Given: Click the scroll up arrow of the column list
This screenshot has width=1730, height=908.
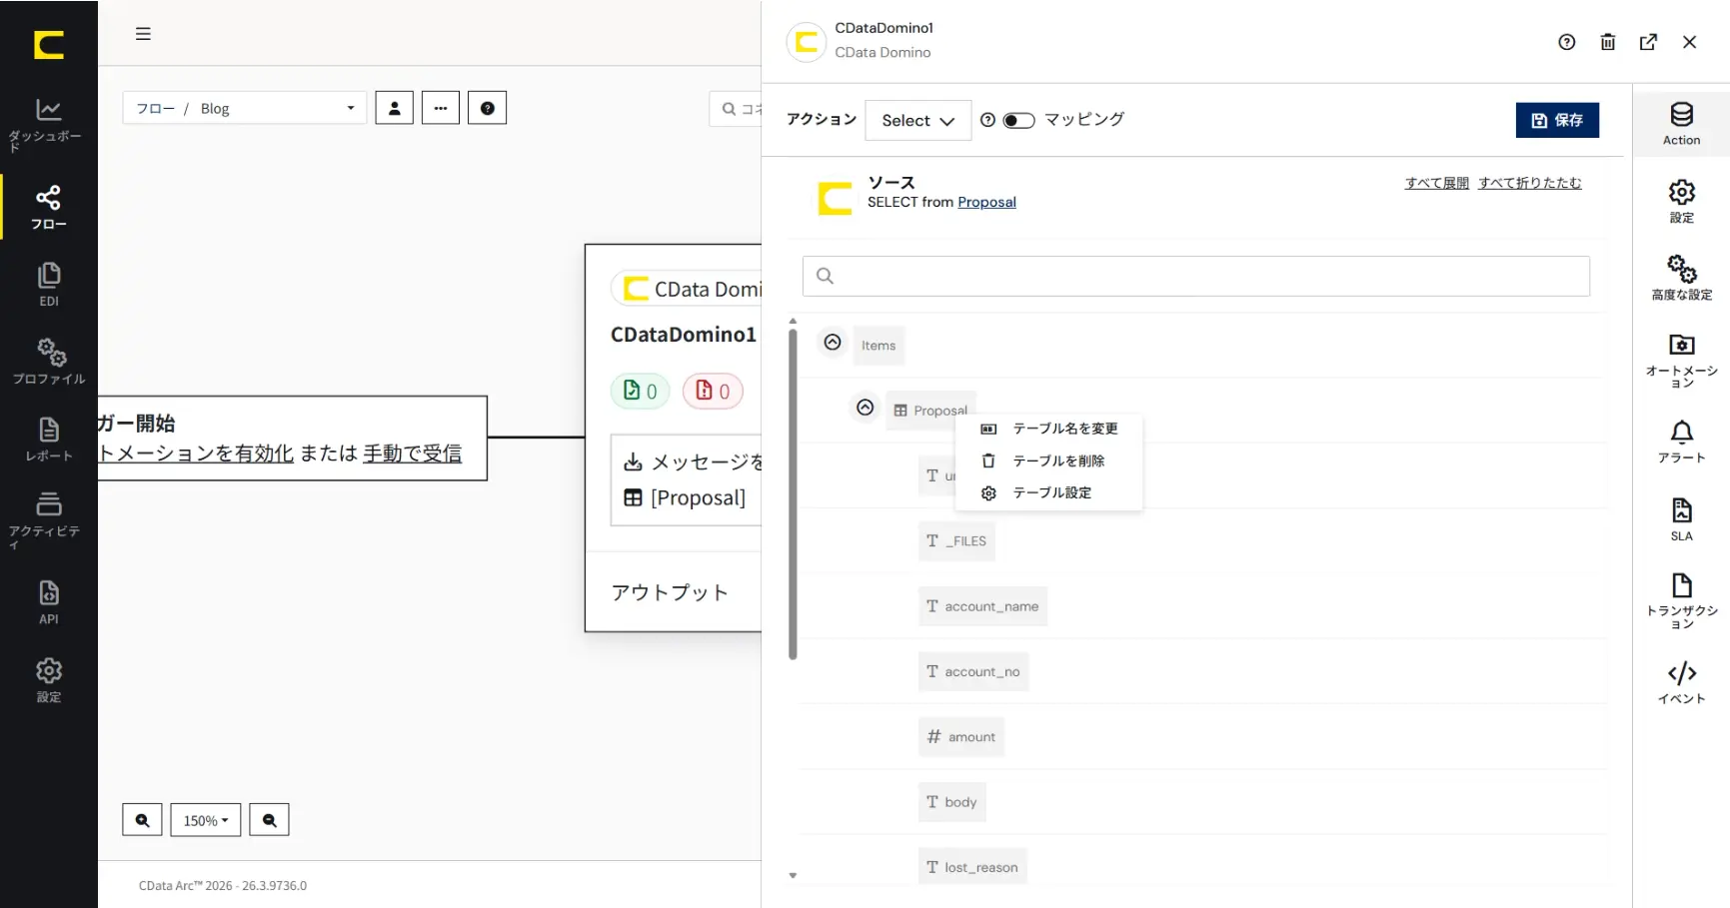Looking at the screenshot, I should (793, 322).
